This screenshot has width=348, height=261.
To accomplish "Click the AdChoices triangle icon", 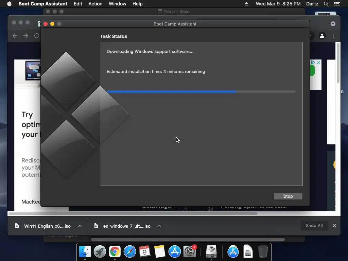I will 313,63.
